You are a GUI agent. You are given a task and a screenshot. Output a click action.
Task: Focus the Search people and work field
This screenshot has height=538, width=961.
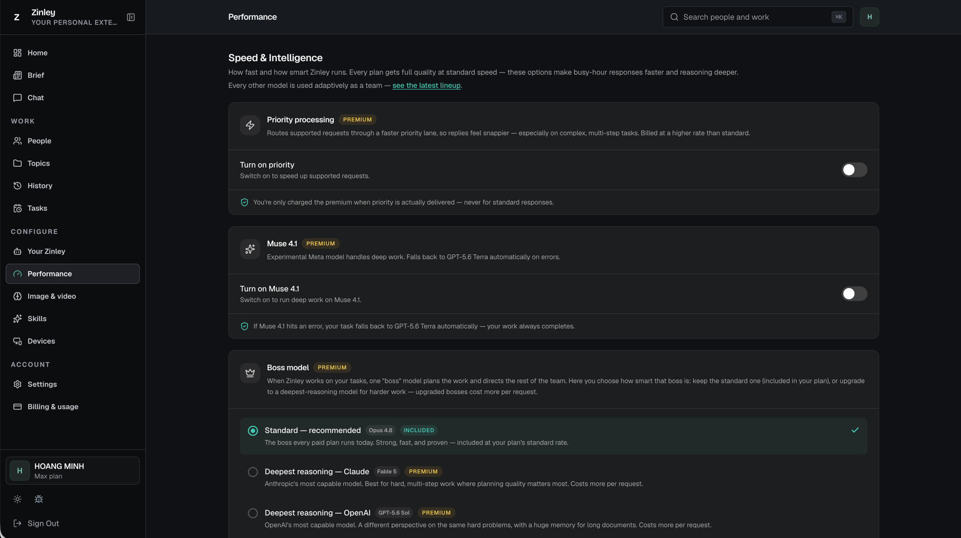point(758,17)
